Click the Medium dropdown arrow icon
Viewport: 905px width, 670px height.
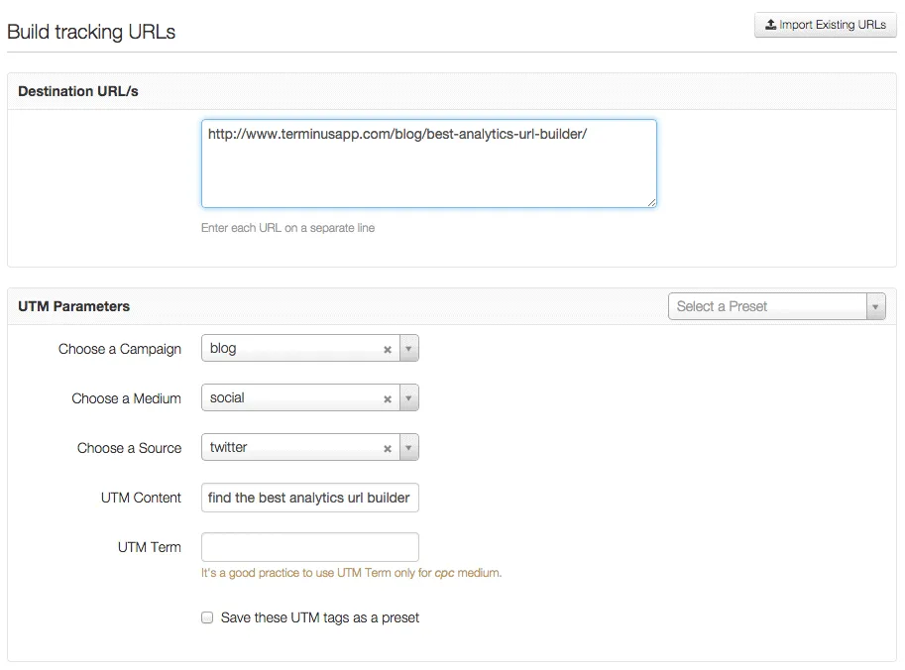pos(408,397)
